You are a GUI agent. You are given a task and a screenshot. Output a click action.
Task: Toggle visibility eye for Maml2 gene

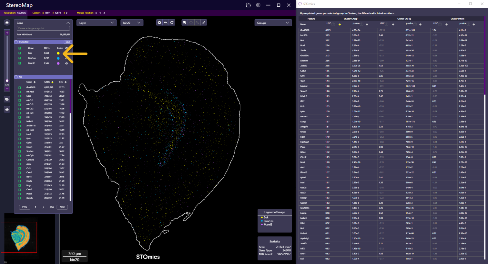tap(66, 64)
